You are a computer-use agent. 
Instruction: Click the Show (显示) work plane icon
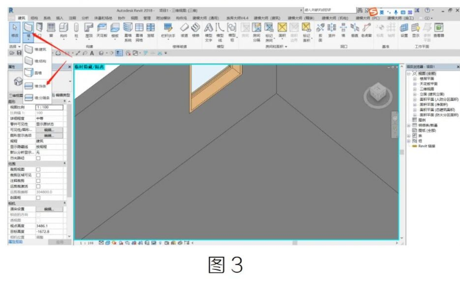pos(416,28)
